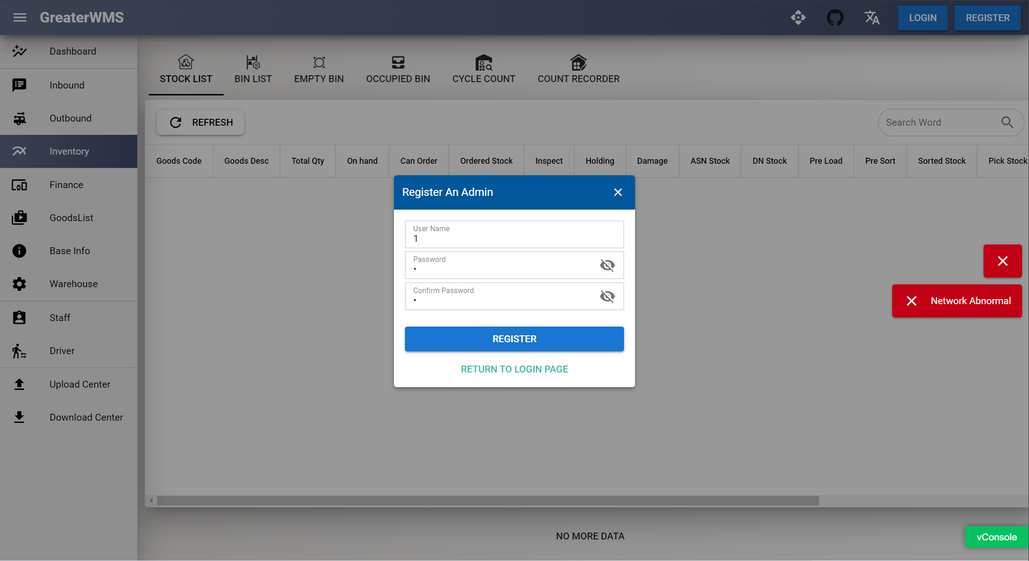This screenshot has height=561, width=1029.
Task: Click the Bin List tab icon
Action: (253, 62)
